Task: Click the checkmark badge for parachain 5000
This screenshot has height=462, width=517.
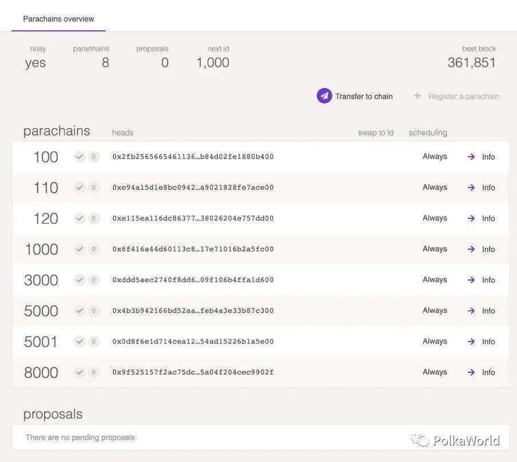Action: click(x=79, y=310)
